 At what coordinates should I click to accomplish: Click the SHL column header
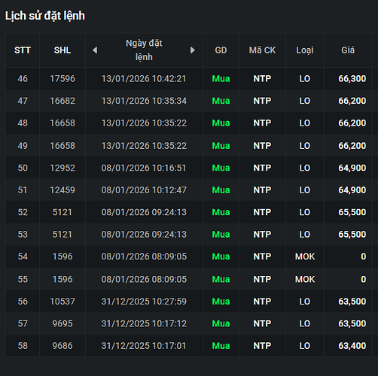[62, 50]
